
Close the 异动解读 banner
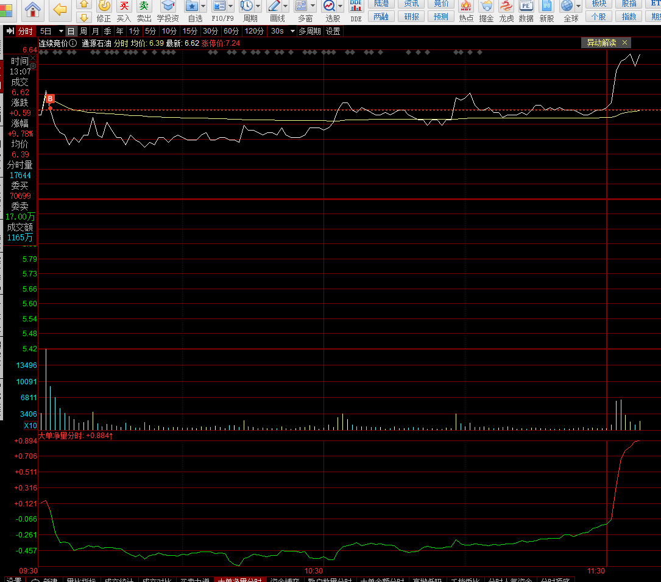click(x=624, y=43)
